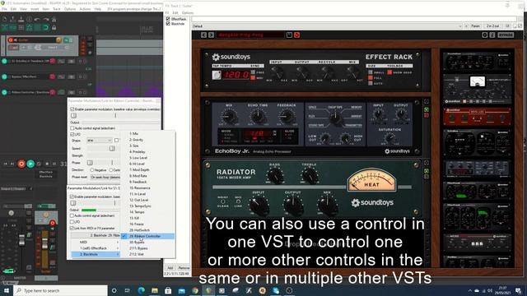527x296 pixels.
Task: Toggle Link from MIDI or FX parameter checkbox
Action: [x=72, y=228]
